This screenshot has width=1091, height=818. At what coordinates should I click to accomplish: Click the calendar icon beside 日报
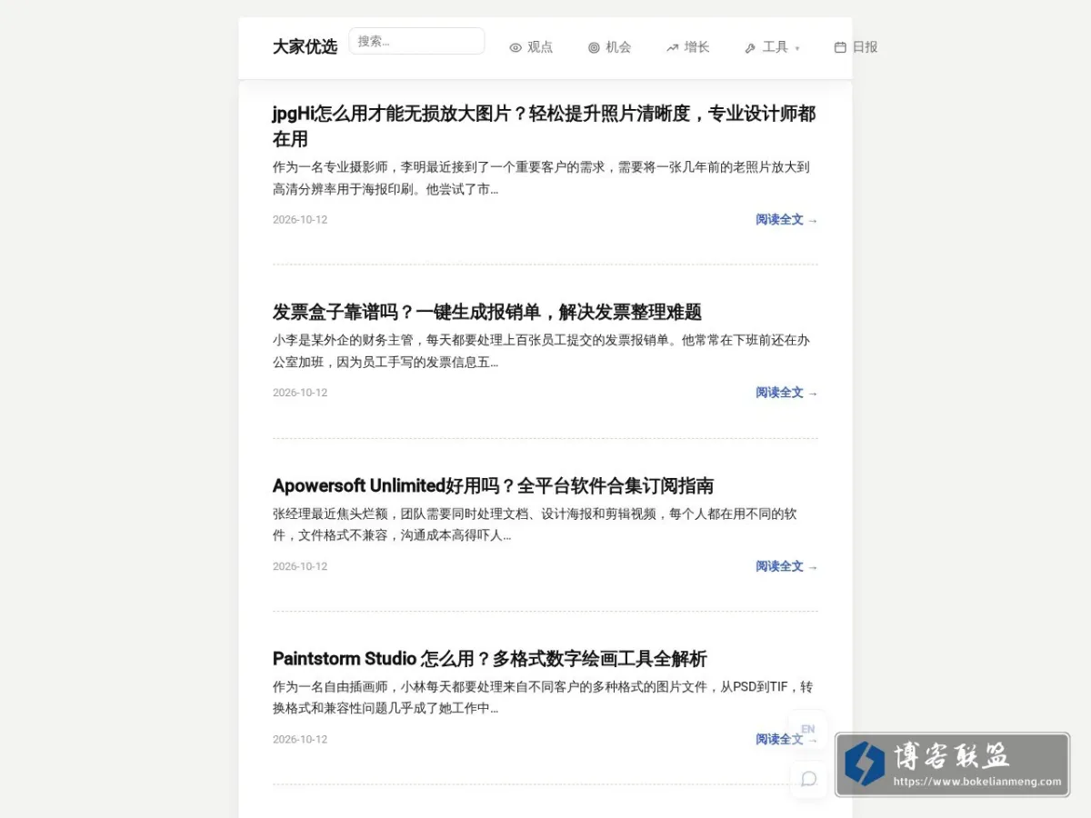tap(840, 47)
